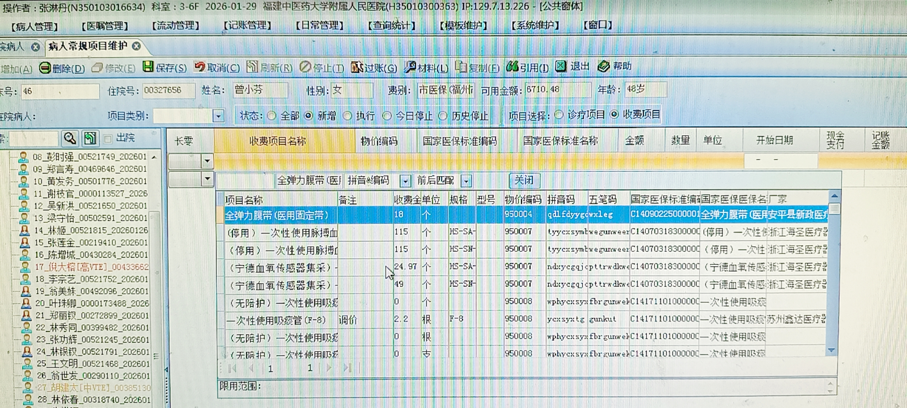Click the 过账(G) posting icon
Screen dimensions: 907x408
click(x=356, y=67)
